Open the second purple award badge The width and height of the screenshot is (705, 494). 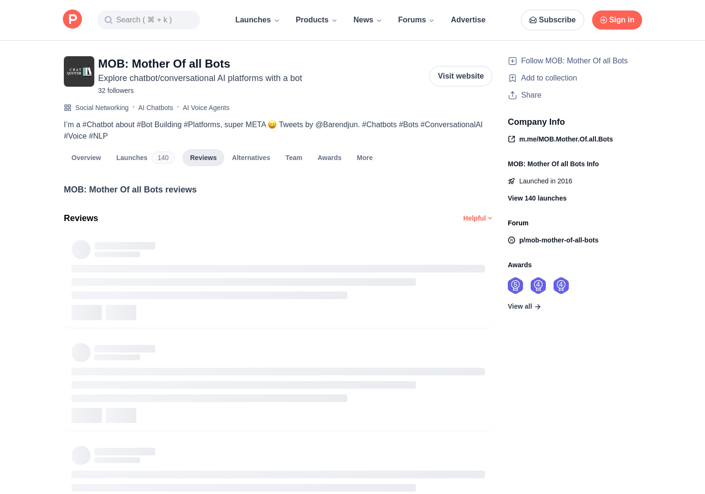(538, 285)
